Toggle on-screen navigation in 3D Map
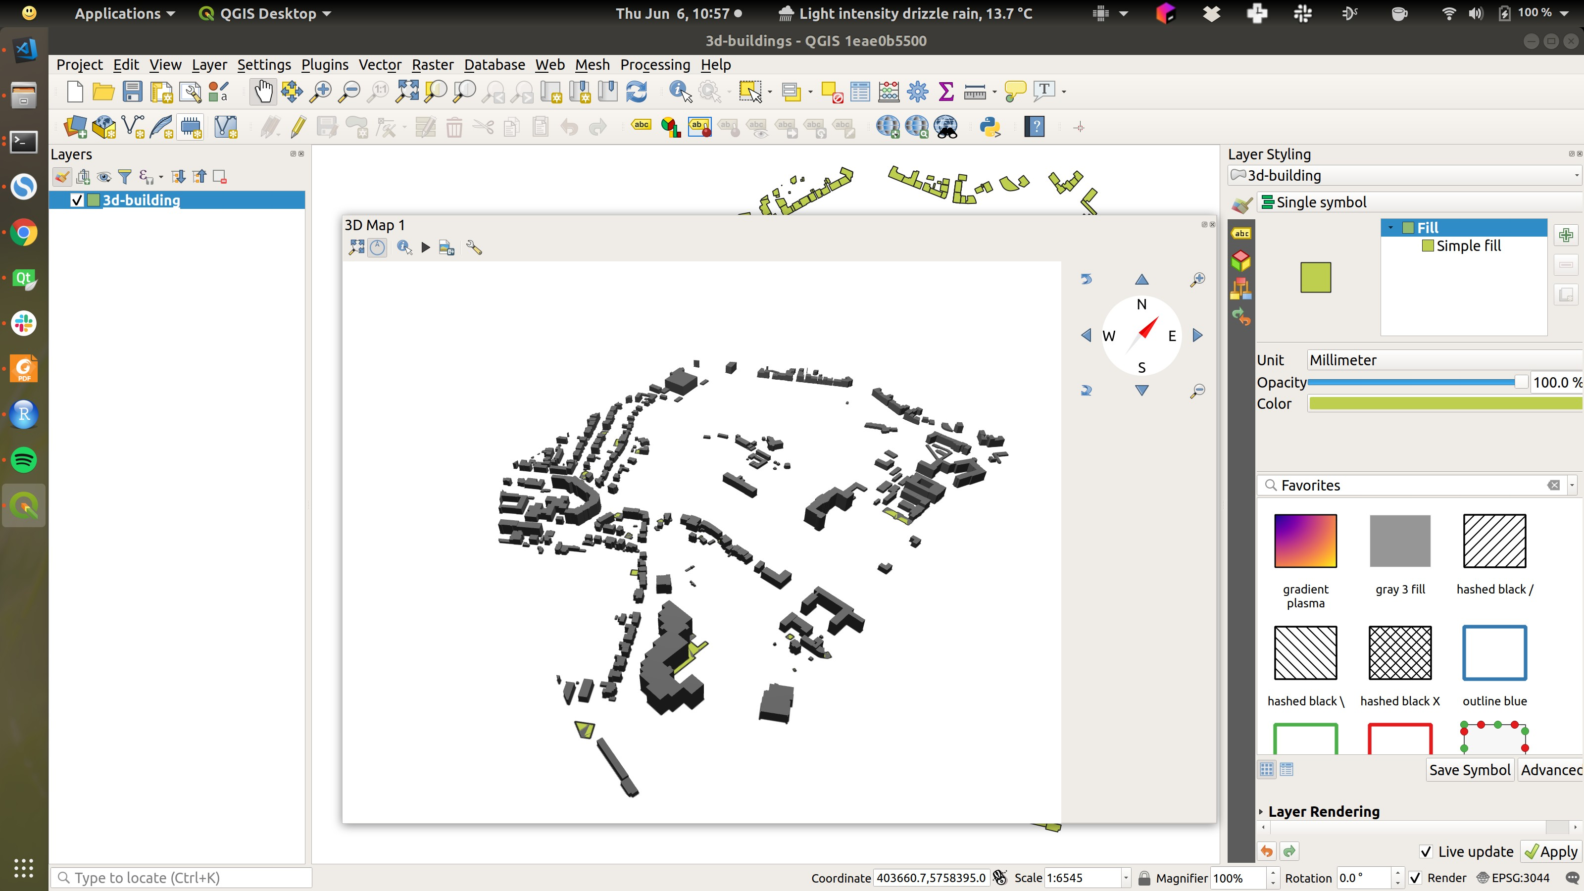 (x=378, y=248)
